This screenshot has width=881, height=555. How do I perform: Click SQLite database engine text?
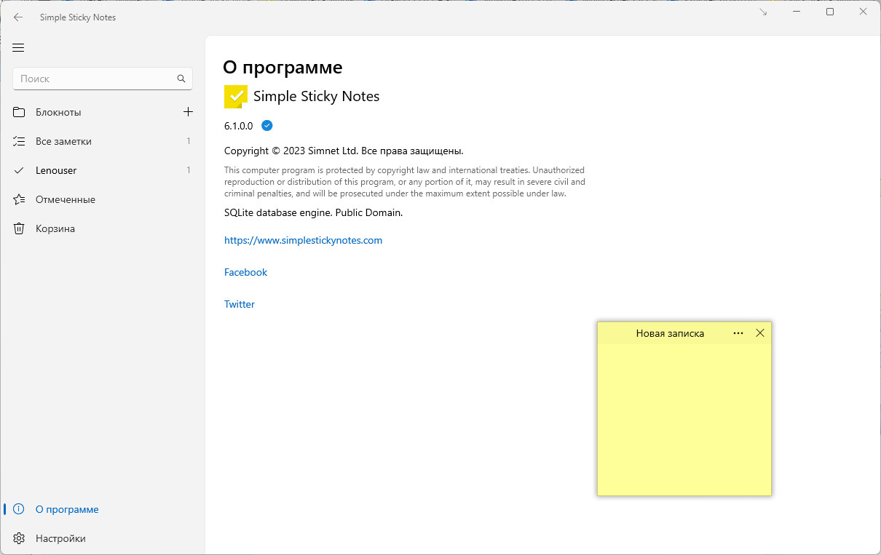pyautogui.click(x=313, y=212)
